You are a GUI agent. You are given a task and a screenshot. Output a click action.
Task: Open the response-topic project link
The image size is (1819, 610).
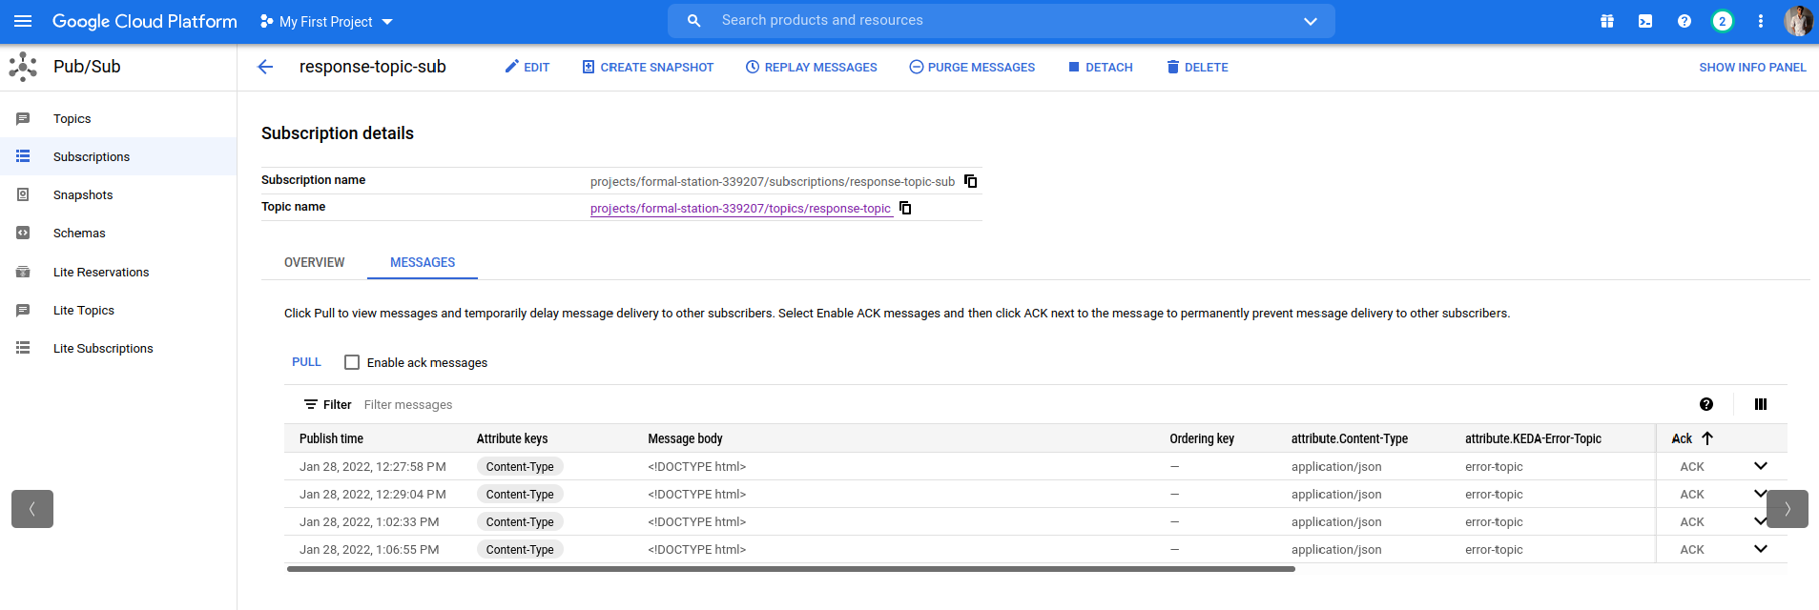740,208
